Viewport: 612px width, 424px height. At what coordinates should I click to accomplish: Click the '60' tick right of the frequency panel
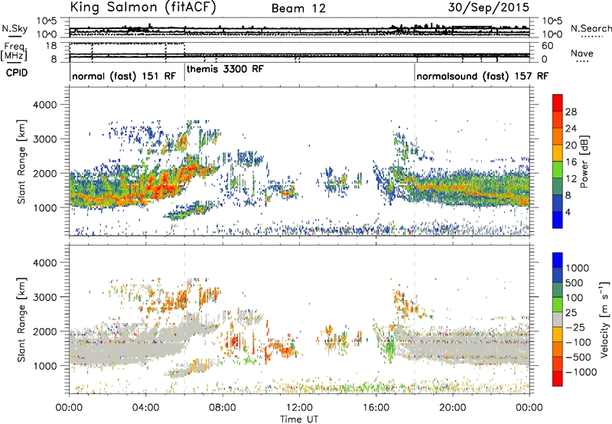[x=547, y=46]
